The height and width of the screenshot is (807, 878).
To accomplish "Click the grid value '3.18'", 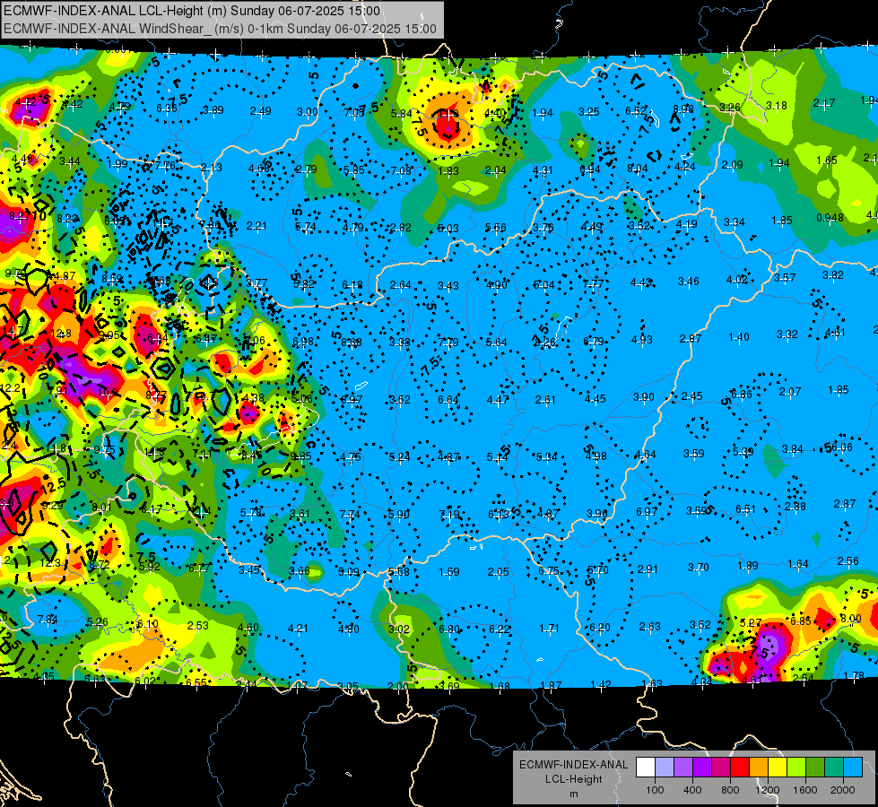I will [x=776, y=105].
